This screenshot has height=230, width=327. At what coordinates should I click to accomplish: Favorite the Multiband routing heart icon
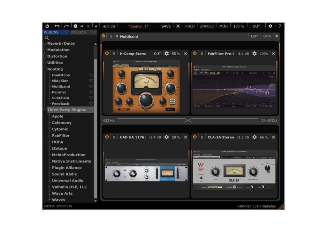coord(91,86)
